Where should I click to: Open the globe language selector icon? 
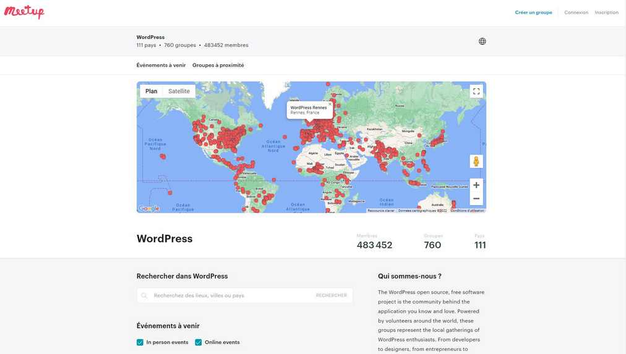point(482,41)
